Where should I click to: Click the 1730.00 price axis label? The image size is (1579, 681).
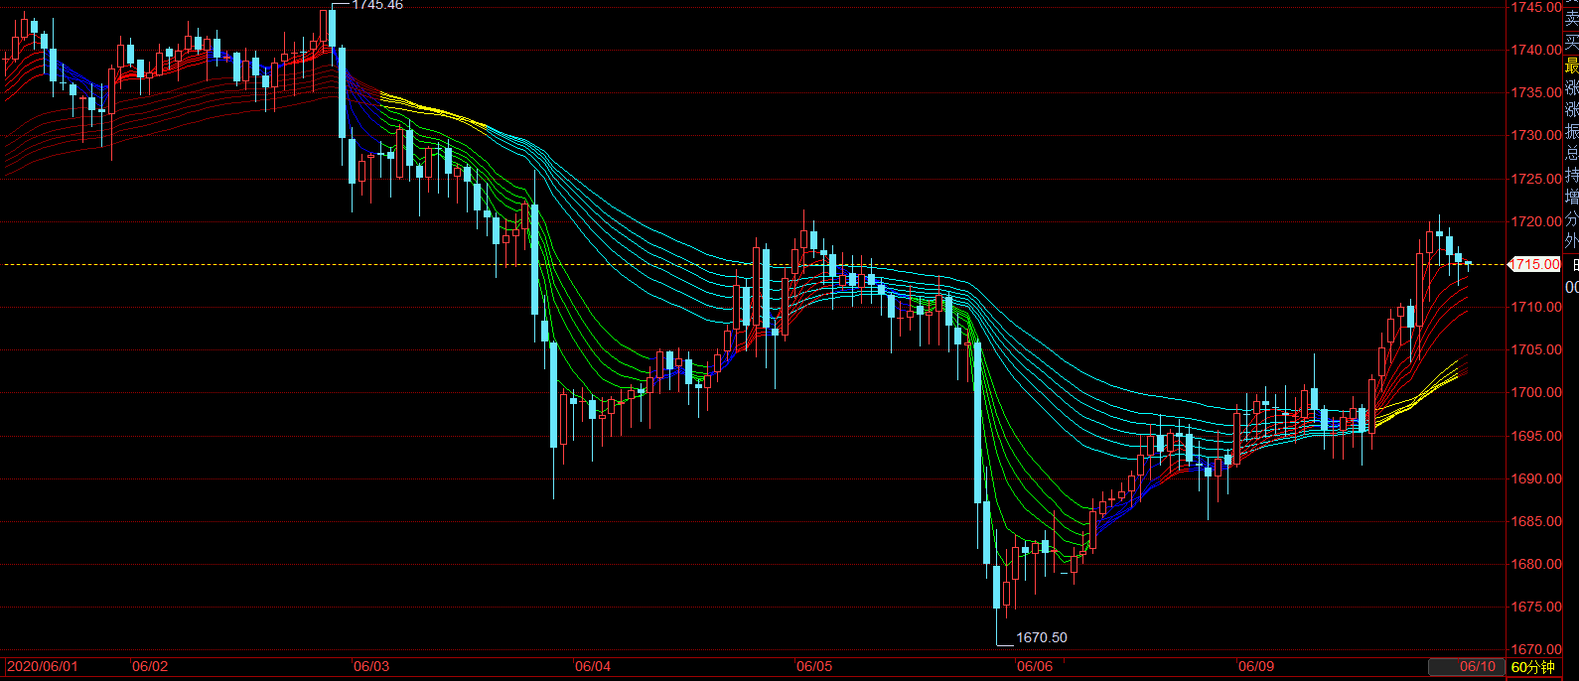point(1536,135)
